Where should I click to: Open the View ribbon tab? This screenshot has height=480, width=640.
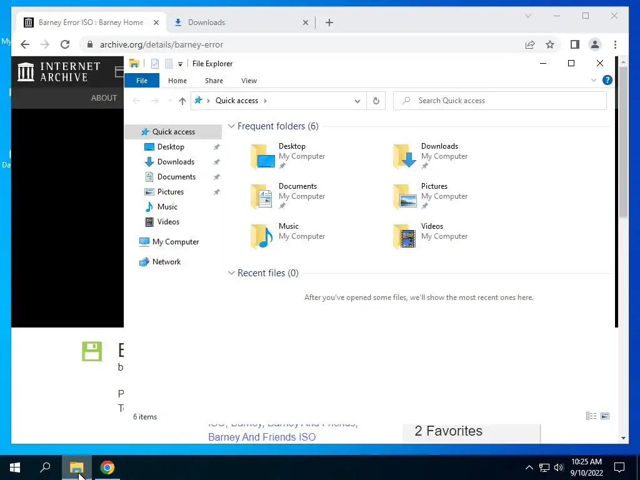[x=249, y=81]
